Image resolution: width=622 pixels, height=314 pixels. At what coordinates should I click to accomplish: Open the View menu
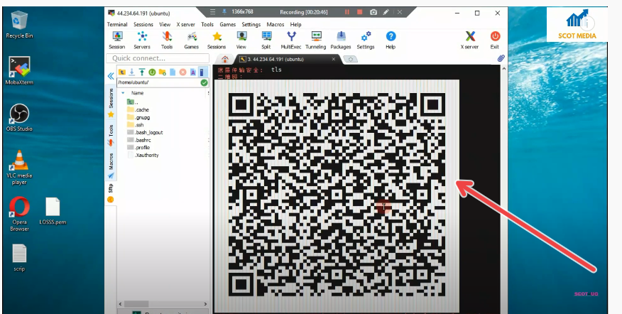click(165, 24)
